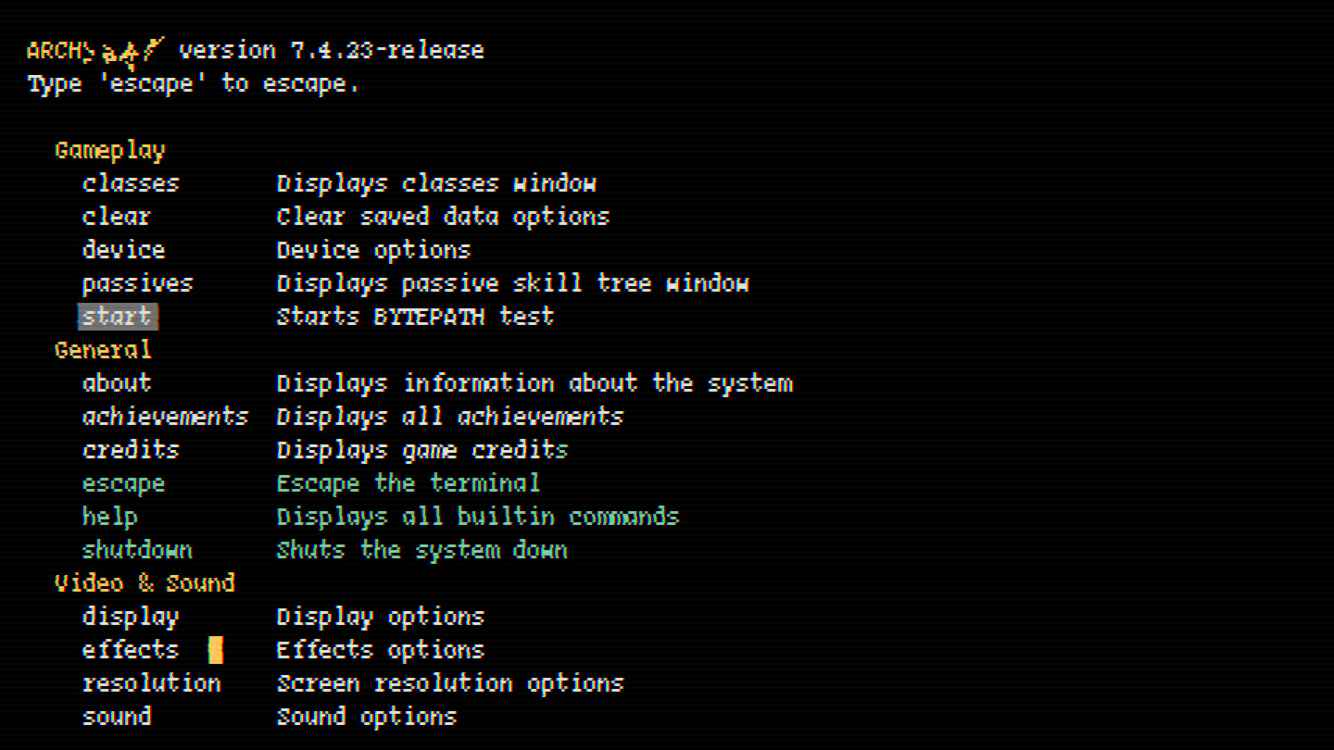The height and width of the screenshot is (750, 1334).
Task: Select the classes command to display classes window
Action: point(131,183)
